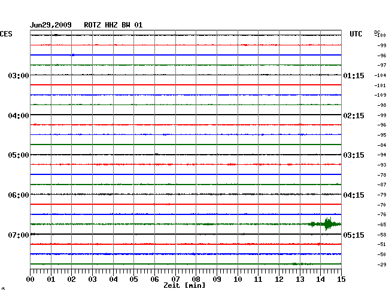Click DC offset value -109
This screenshot has width=389, height=295.
380,95
